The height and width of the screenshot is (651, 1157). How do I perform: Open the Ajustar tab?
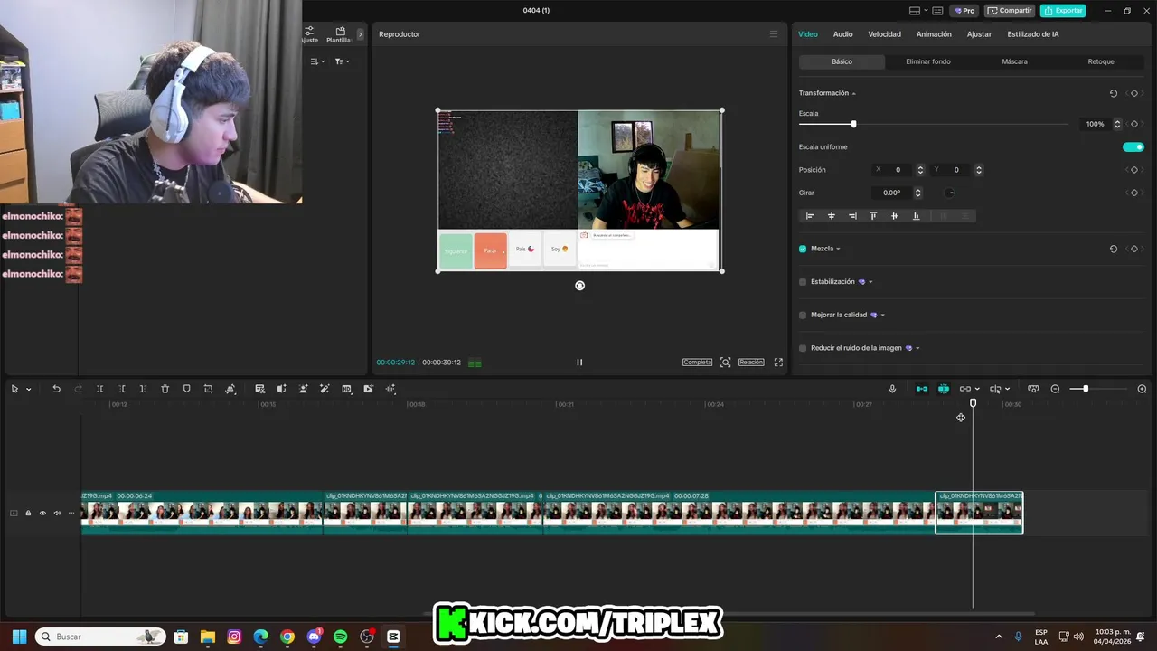979,34
